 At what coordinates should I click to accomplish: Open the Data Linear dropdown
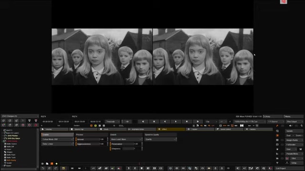(57, 144)
